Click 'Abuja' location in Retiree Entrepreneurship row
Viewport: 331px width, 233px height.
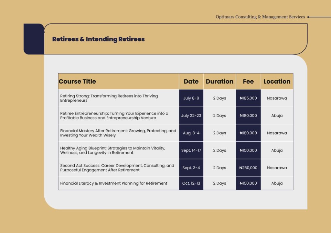click(x=277, y=116)
